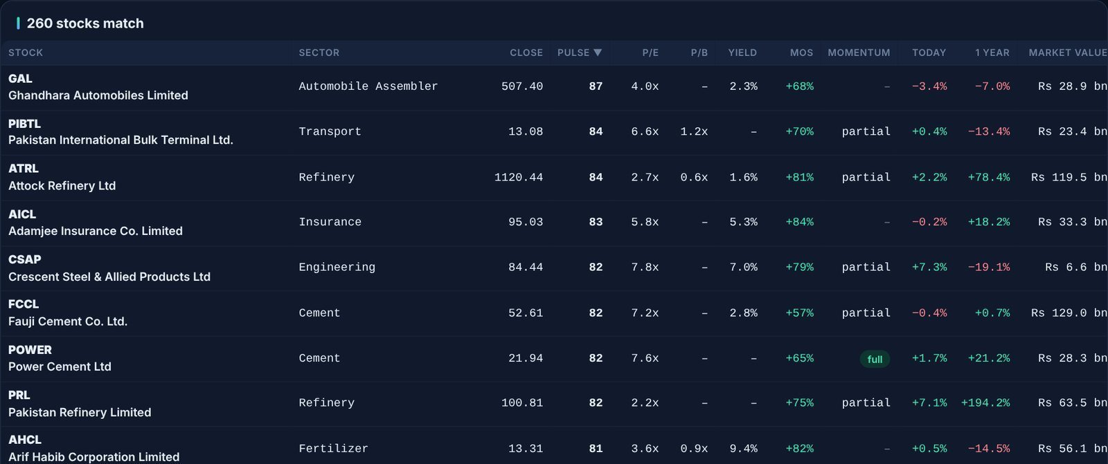Sort by SECTOR column header
1108x464 pixels.
point(319,53)
